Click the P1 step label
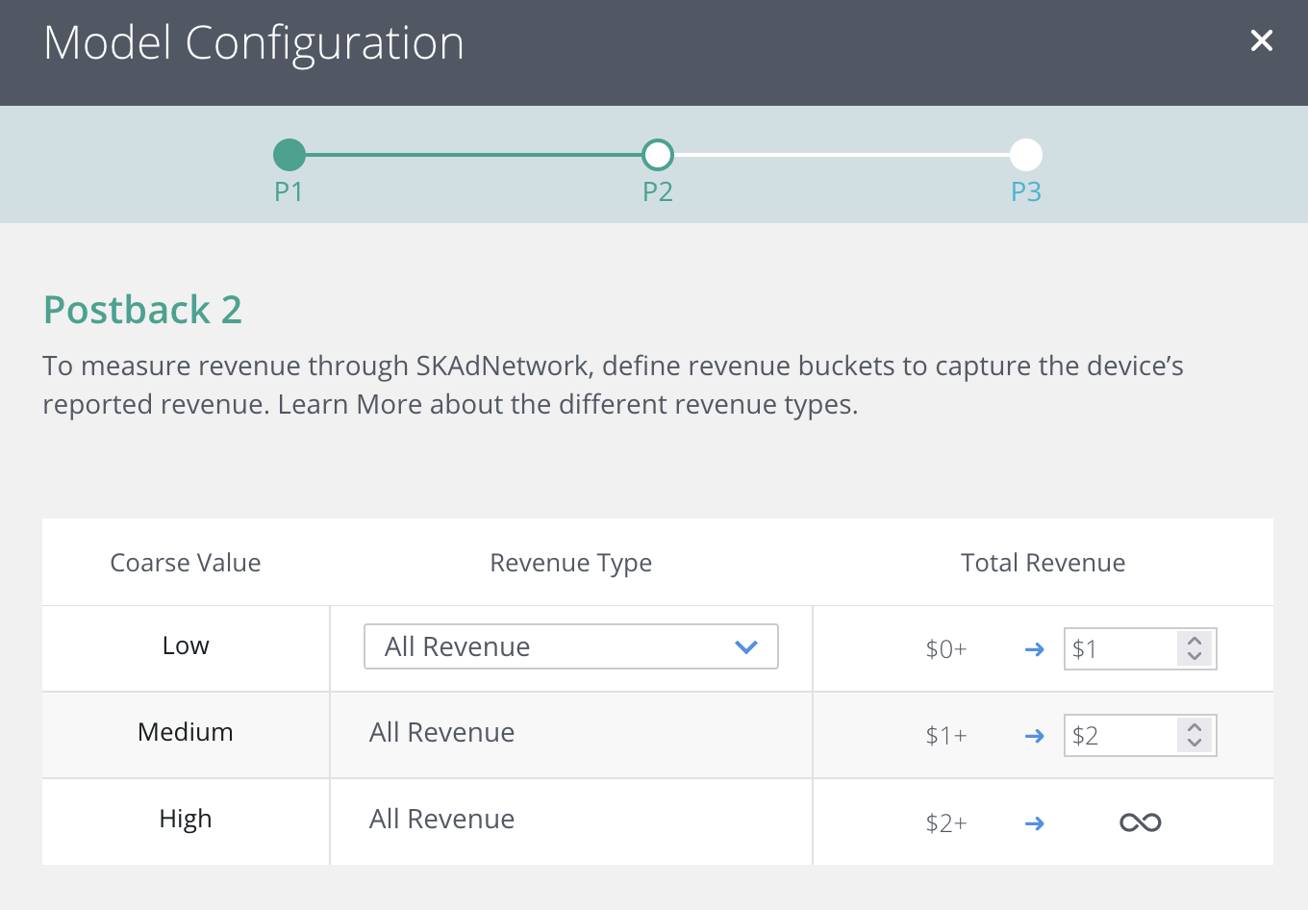The height and width of the screenshot is (910, 1308). pos(289,192)
